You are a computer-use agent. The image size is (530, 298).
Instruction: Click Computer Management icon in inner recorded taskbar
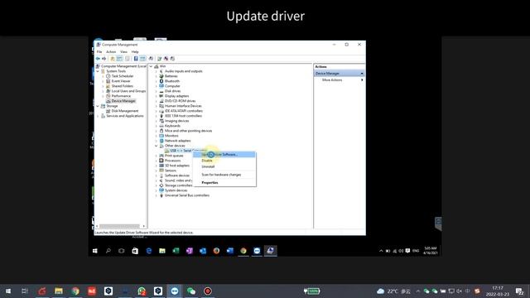[x=271, y=251]
